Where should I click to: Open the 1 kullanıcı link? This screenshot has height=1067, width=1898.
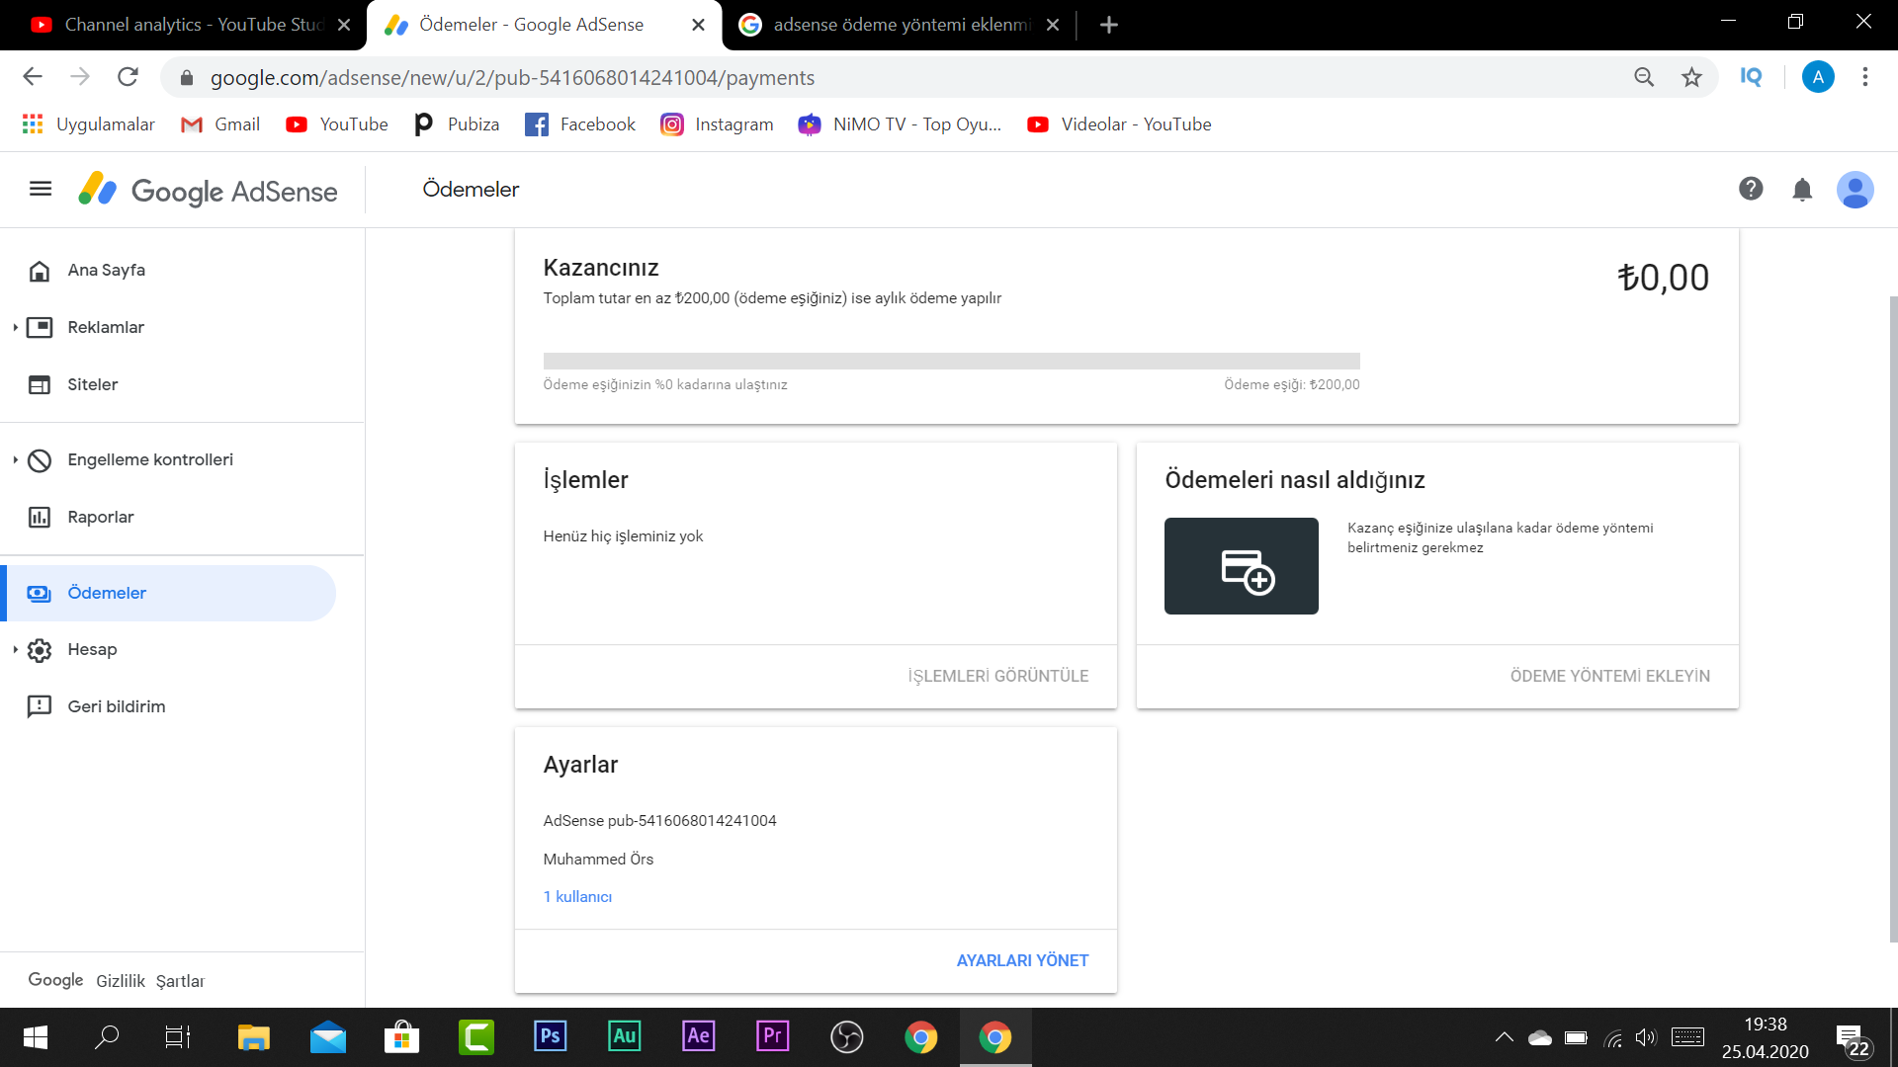(x=577, y=896)
